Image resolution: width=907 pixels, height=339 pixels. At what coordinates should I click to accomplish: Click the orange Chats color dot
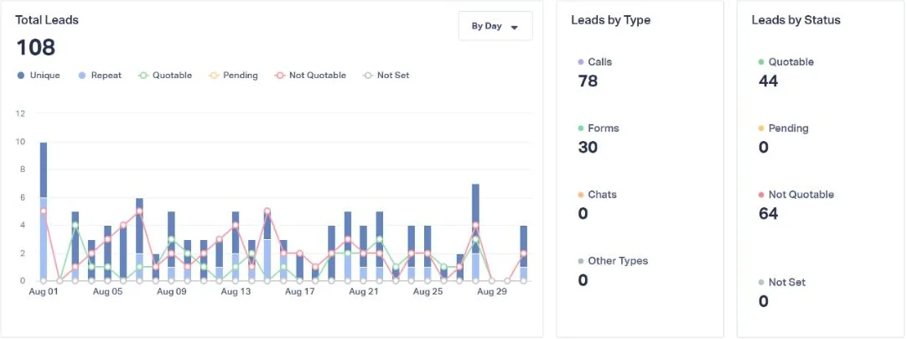click(581, 195)
